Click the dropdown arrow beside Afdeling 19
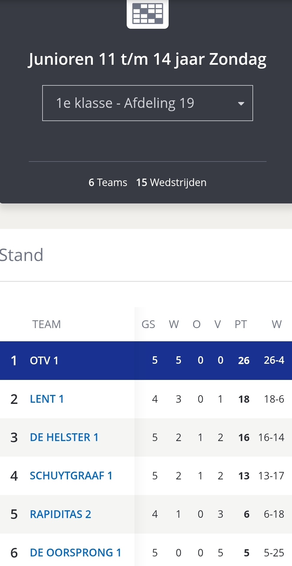This screenshot has width=292, height=566. click(241, 104)
